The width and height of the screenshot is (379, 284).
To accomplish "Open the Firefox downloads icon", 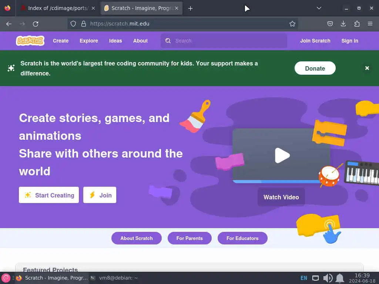I will pos(343,24).
